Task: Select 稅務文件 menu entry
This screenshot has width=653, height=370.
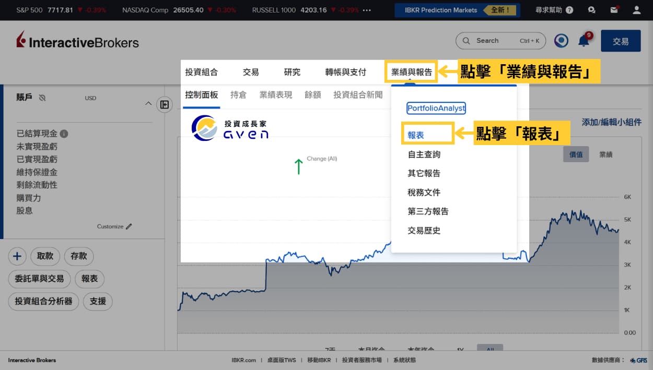Action: click(424, 193)
